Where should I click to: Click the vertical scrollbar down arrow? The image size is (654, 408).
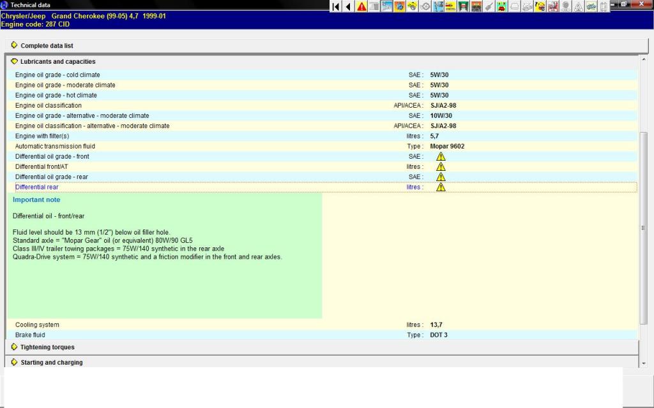tap(644, 363)
